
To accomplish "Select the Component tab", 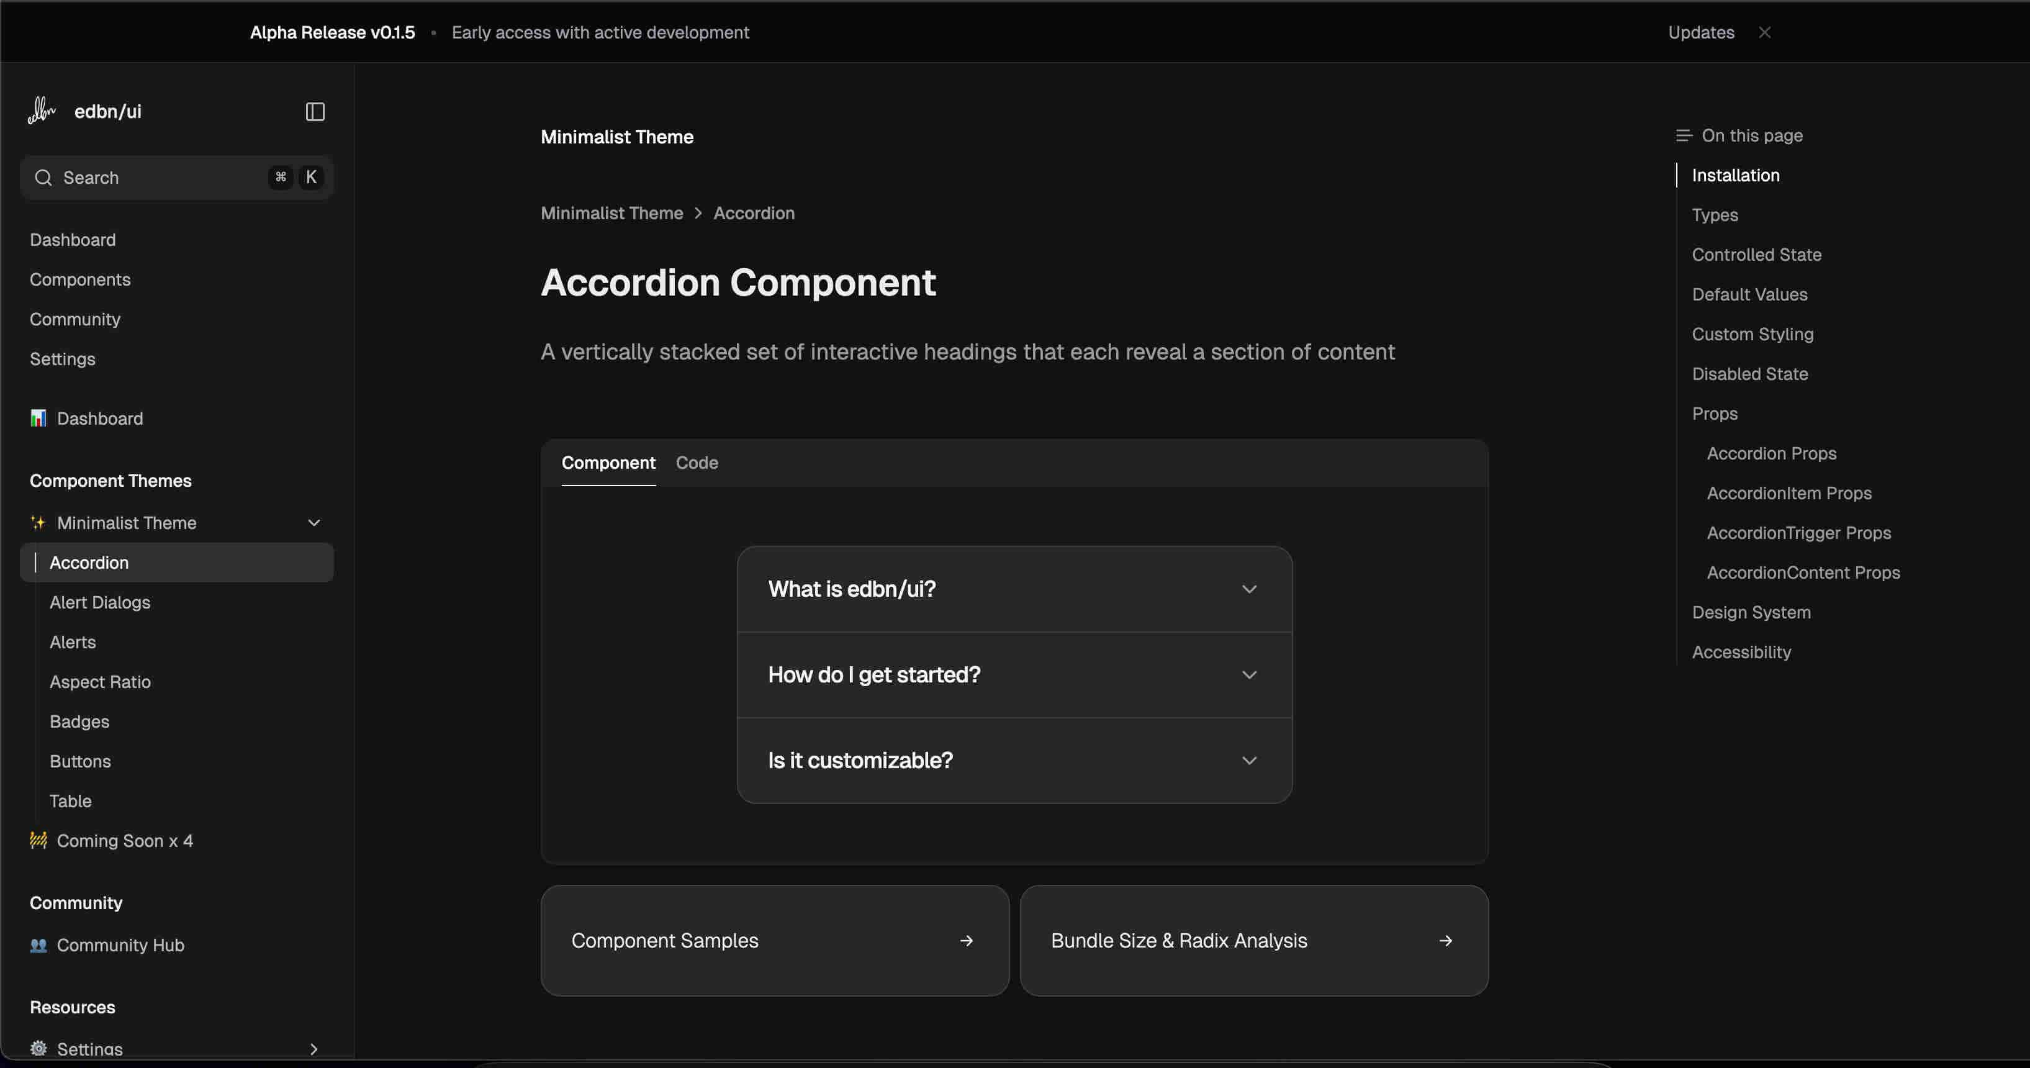I will point(608,463).
